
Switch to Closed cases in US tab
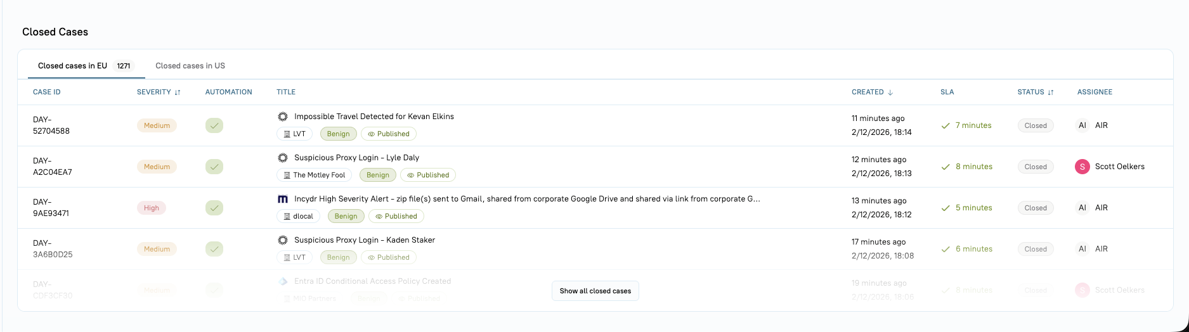[190, 66]
